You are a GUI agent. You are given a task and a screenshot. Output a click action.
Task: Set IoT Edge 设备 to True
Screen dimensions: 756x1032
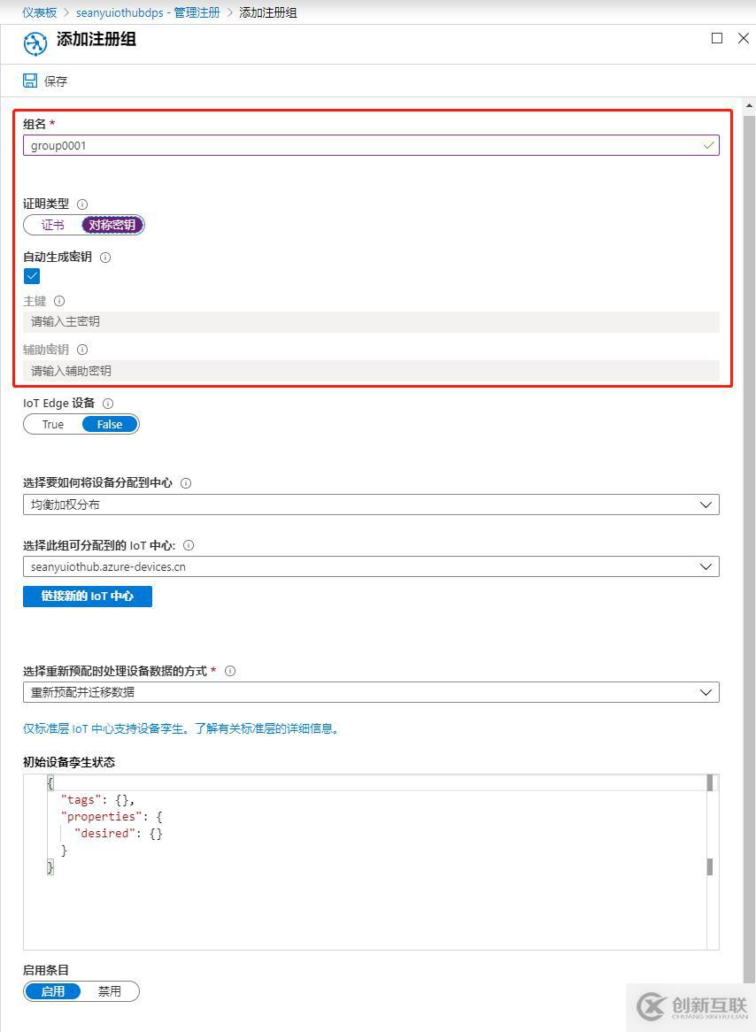[x=53, y=425]
